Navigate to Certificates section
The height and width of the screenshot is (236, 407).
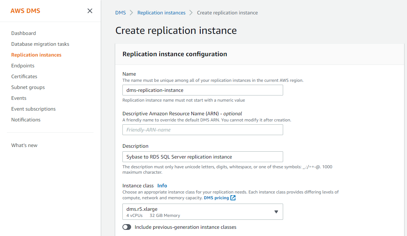pyautogui.click(x=24, y=76)
